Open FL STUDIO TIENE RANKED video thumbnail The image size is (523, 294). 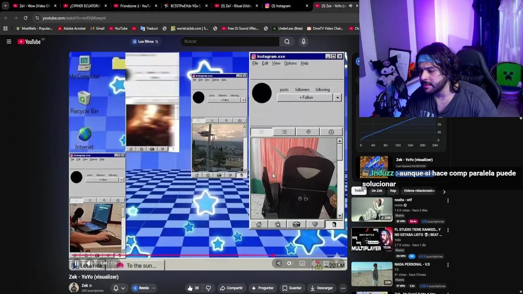(372, 239)
